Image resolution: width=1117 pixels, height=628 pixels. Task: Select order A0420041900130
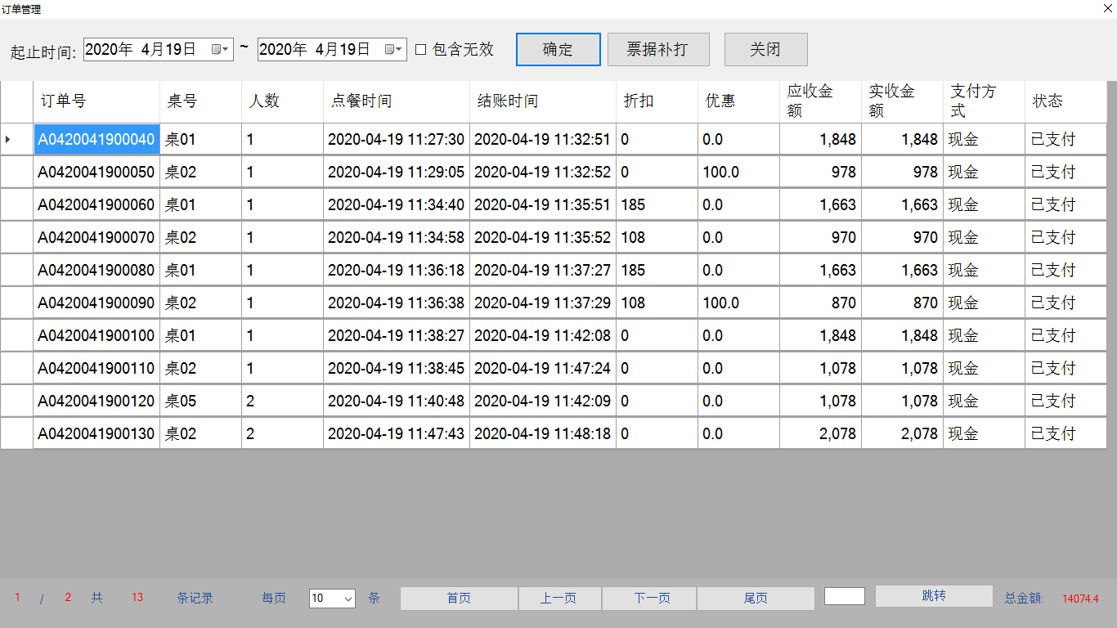click(96, 434)
